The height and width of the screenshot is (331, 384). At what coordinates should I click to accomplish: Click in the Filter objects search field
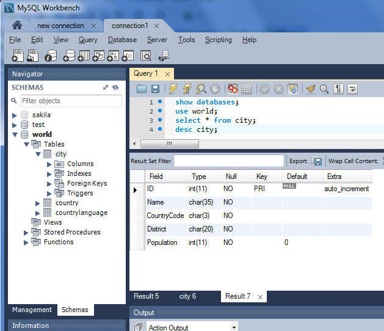coord(71,101)
